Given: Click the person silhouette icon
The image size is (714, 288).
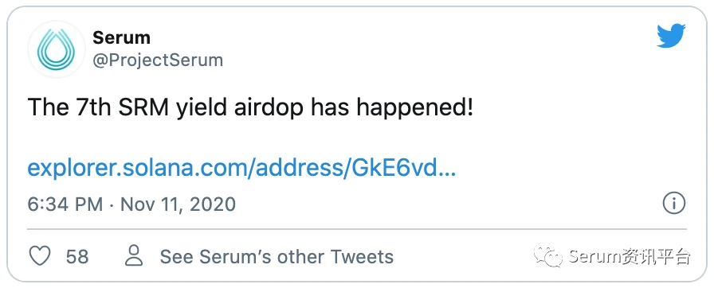Looking at the screenshot, I should pos(134,255).
